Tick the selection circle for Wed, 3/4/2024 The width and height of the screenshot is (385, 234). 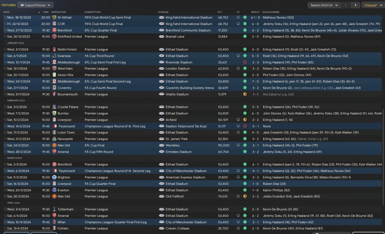(5, 209)
